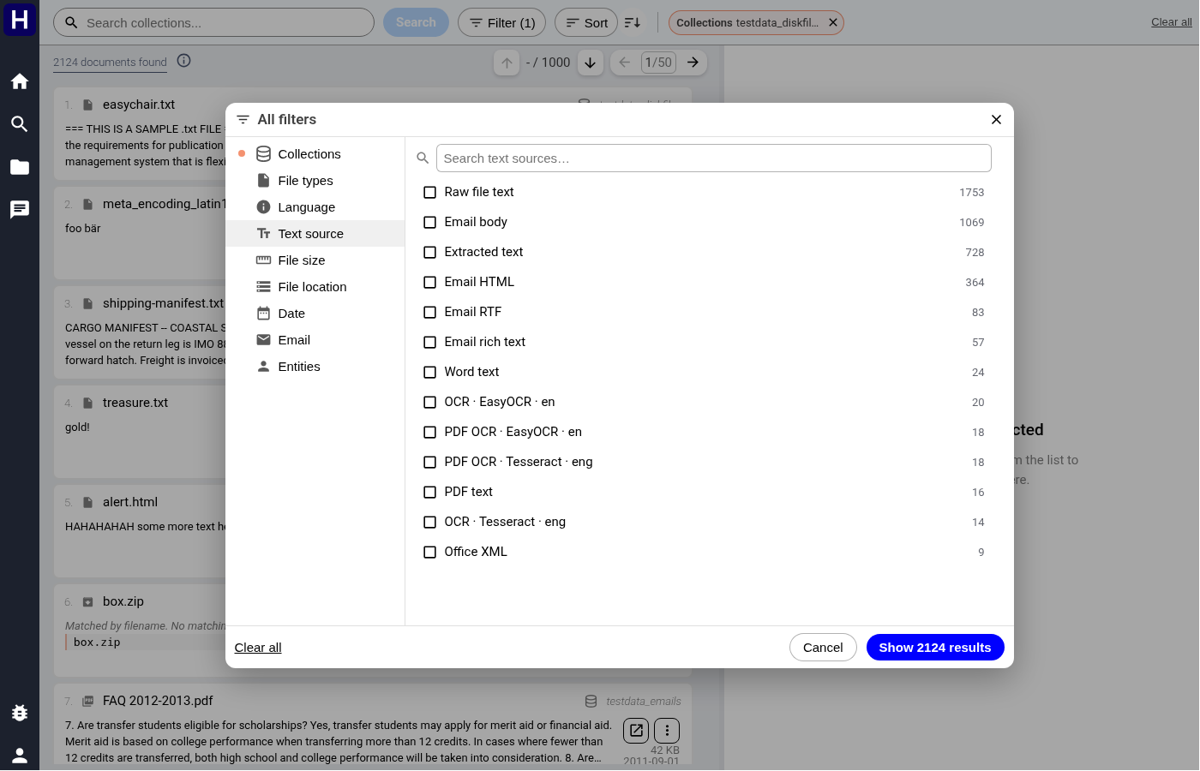Go to the previous page arrow

click(x=625, y=63)
